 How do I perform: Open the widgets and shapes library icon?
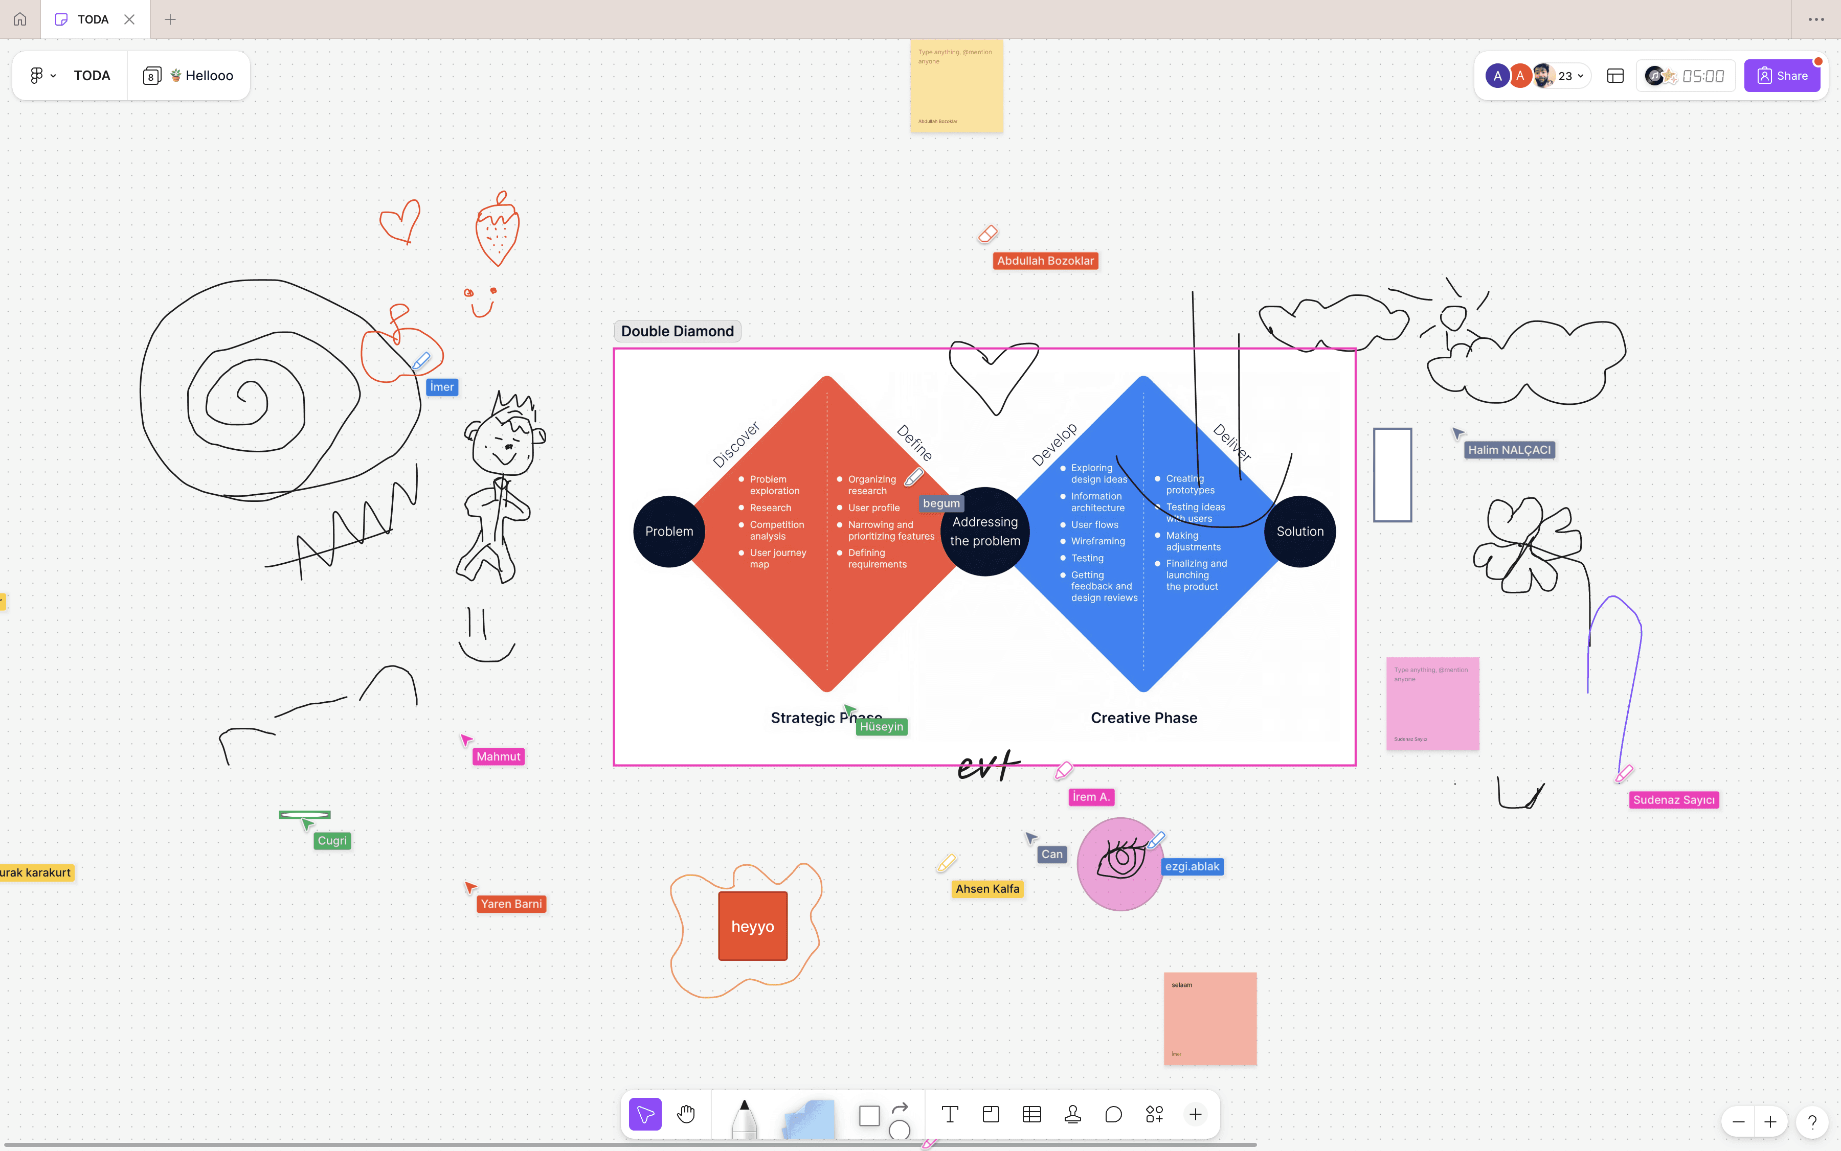[x=1154, y=1115]
